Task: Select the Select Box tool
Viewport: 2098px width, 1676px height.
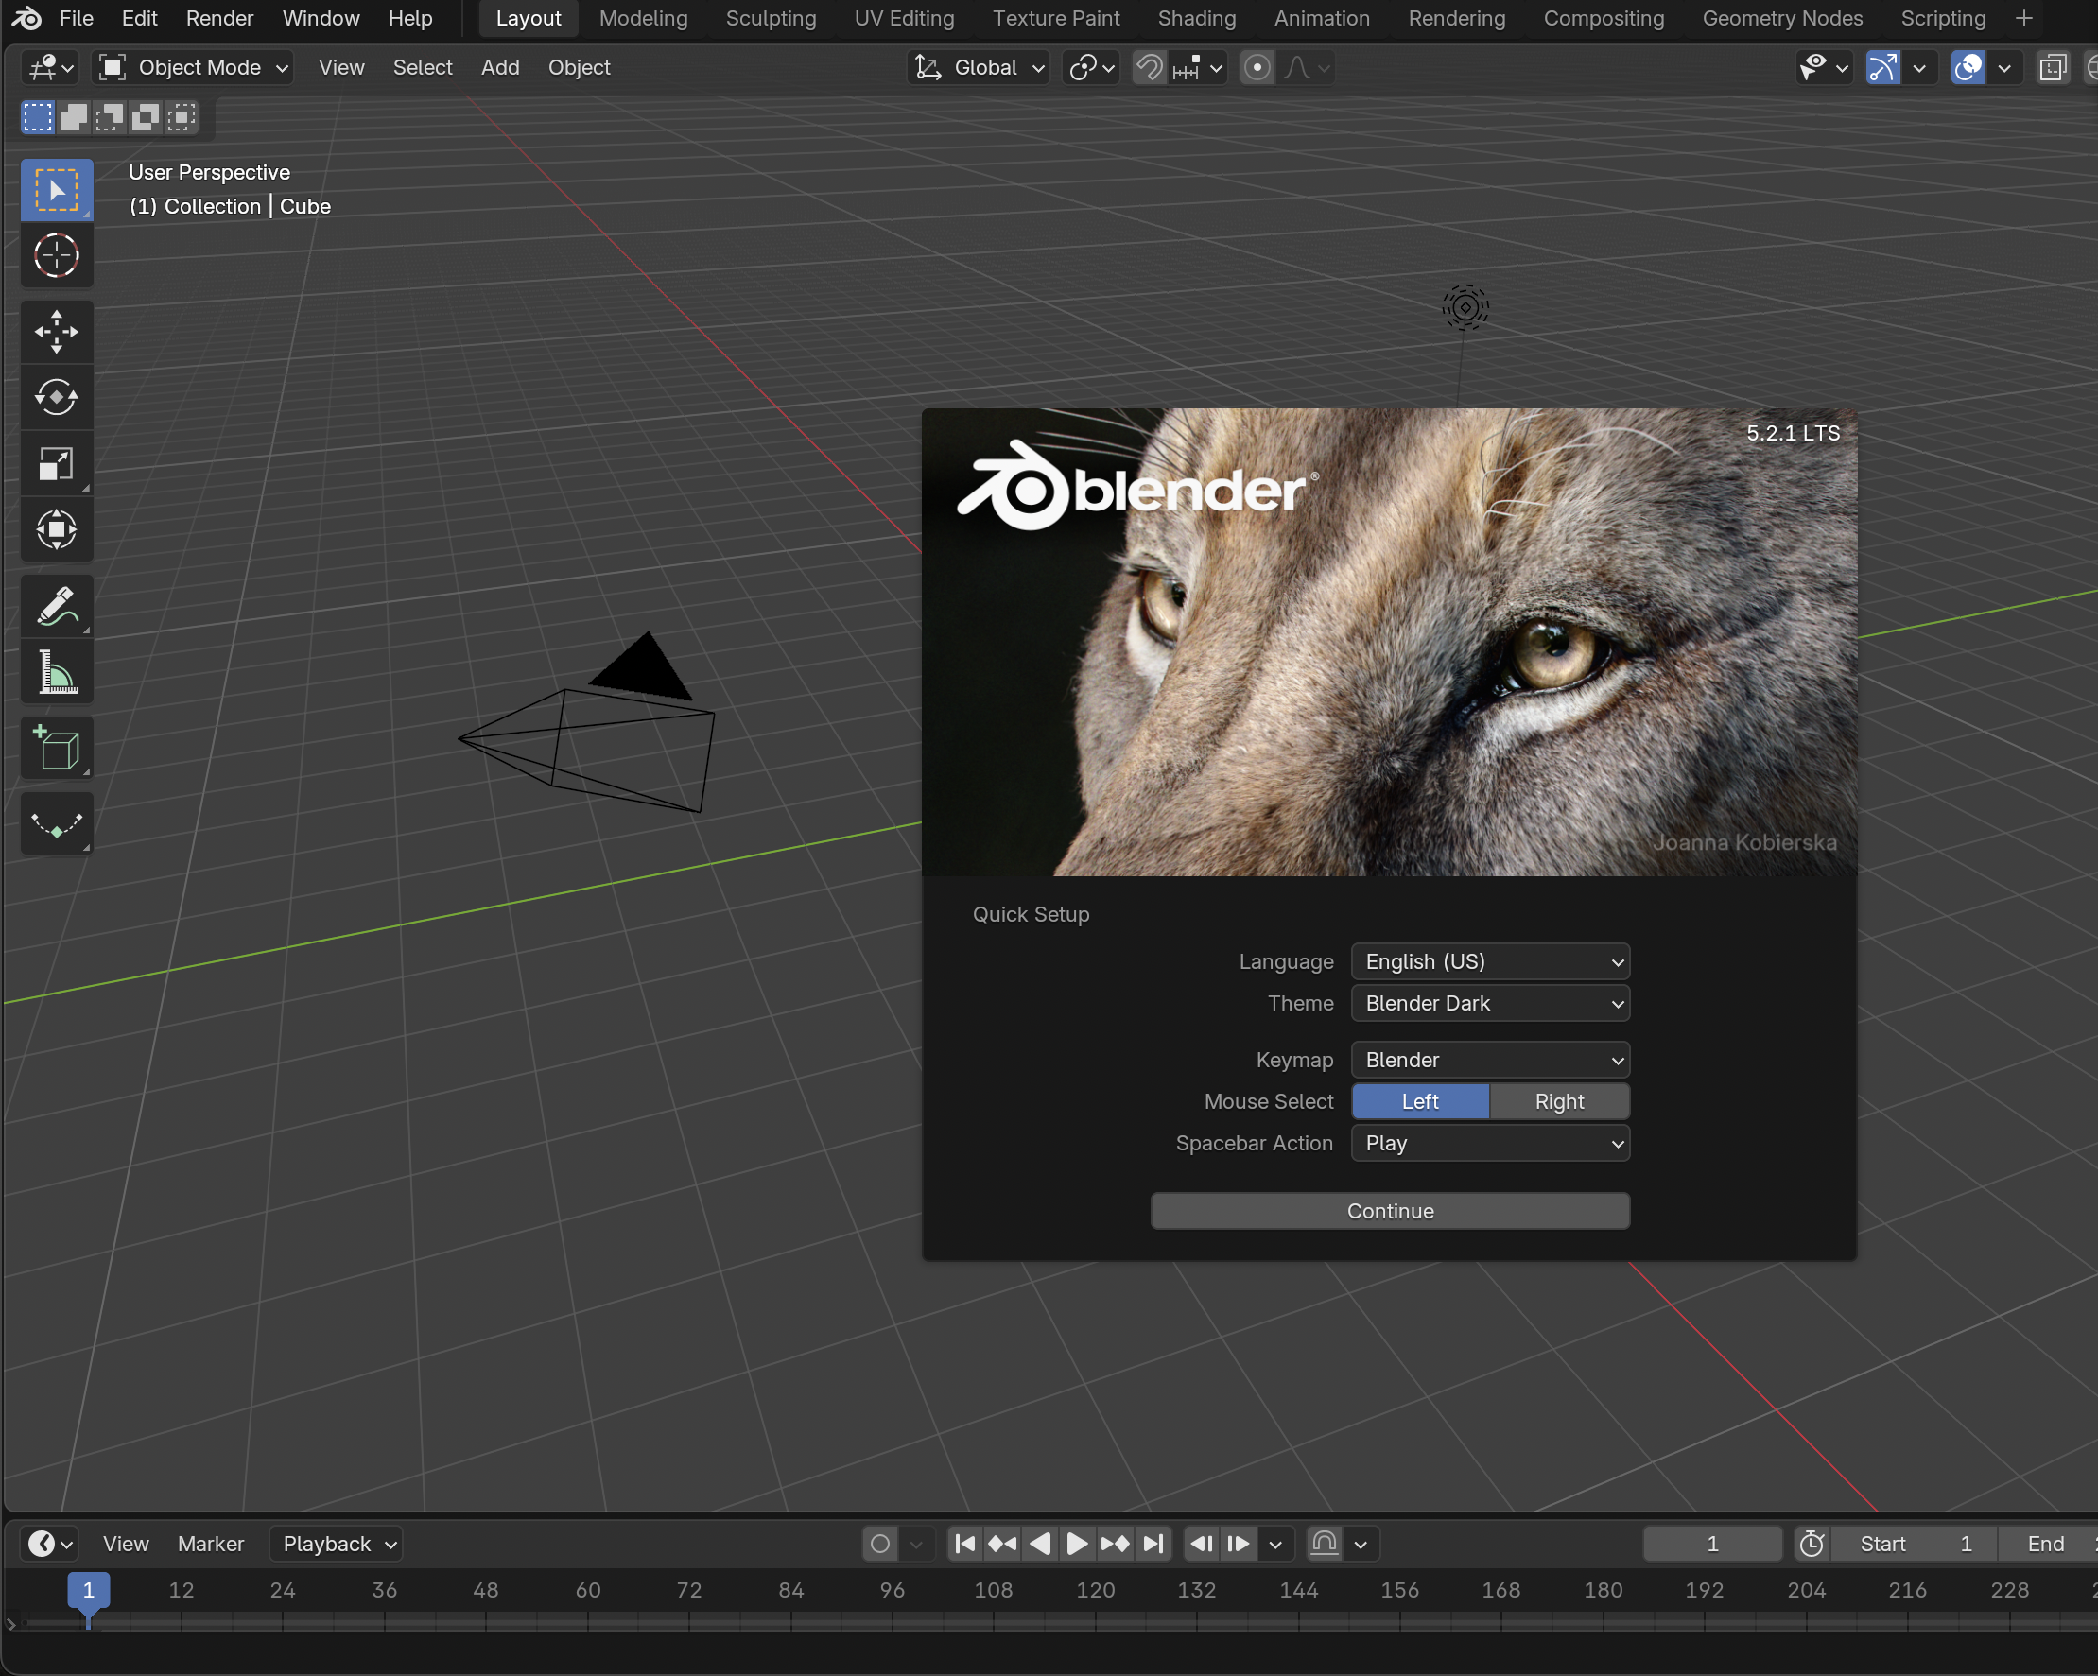Action: pyautogui.click(x=57, y=191)
